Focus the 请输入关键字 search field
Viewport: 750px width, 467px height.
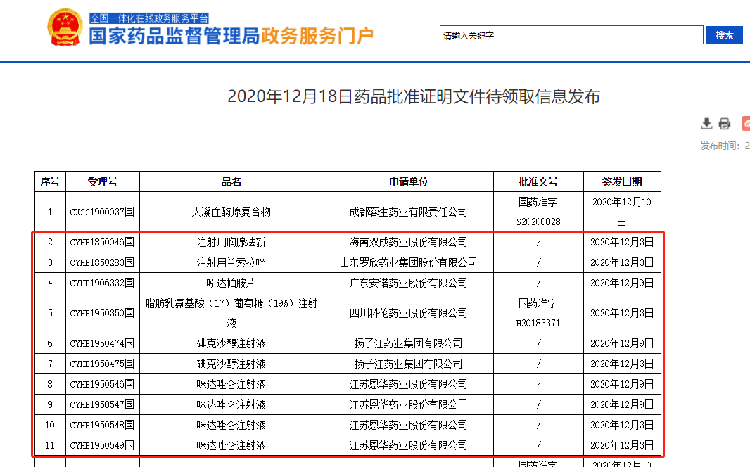[571, 35]
